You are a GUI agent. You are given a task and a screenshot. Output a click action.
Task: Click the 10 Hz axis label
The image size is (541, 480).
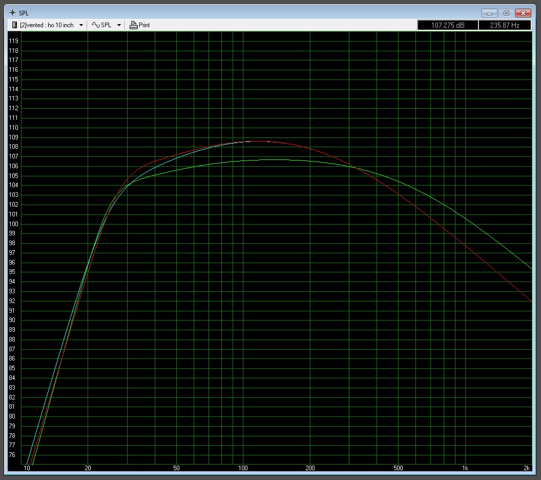[27, 468]
